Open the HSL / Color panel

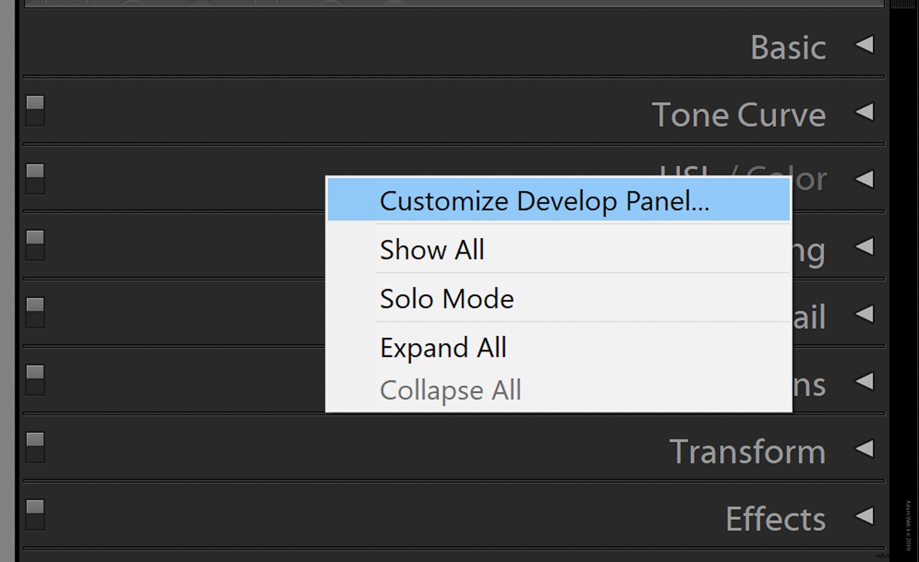click(x=865, y=179)
